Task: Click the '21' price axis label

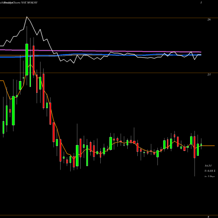Action: click(209, 75)
